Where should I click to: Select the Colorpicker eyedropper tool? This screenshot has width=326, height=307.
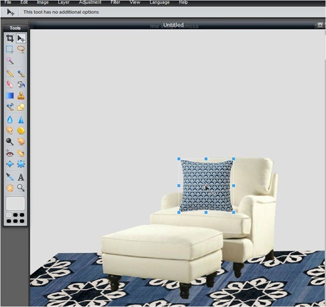click(9, 177)
